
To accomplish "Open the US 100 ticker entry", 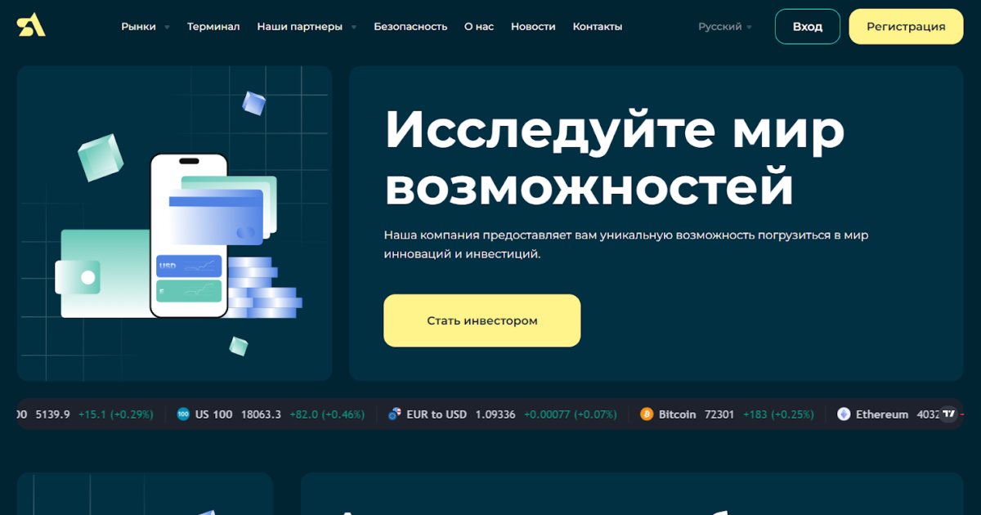I will tap(271, 414).
